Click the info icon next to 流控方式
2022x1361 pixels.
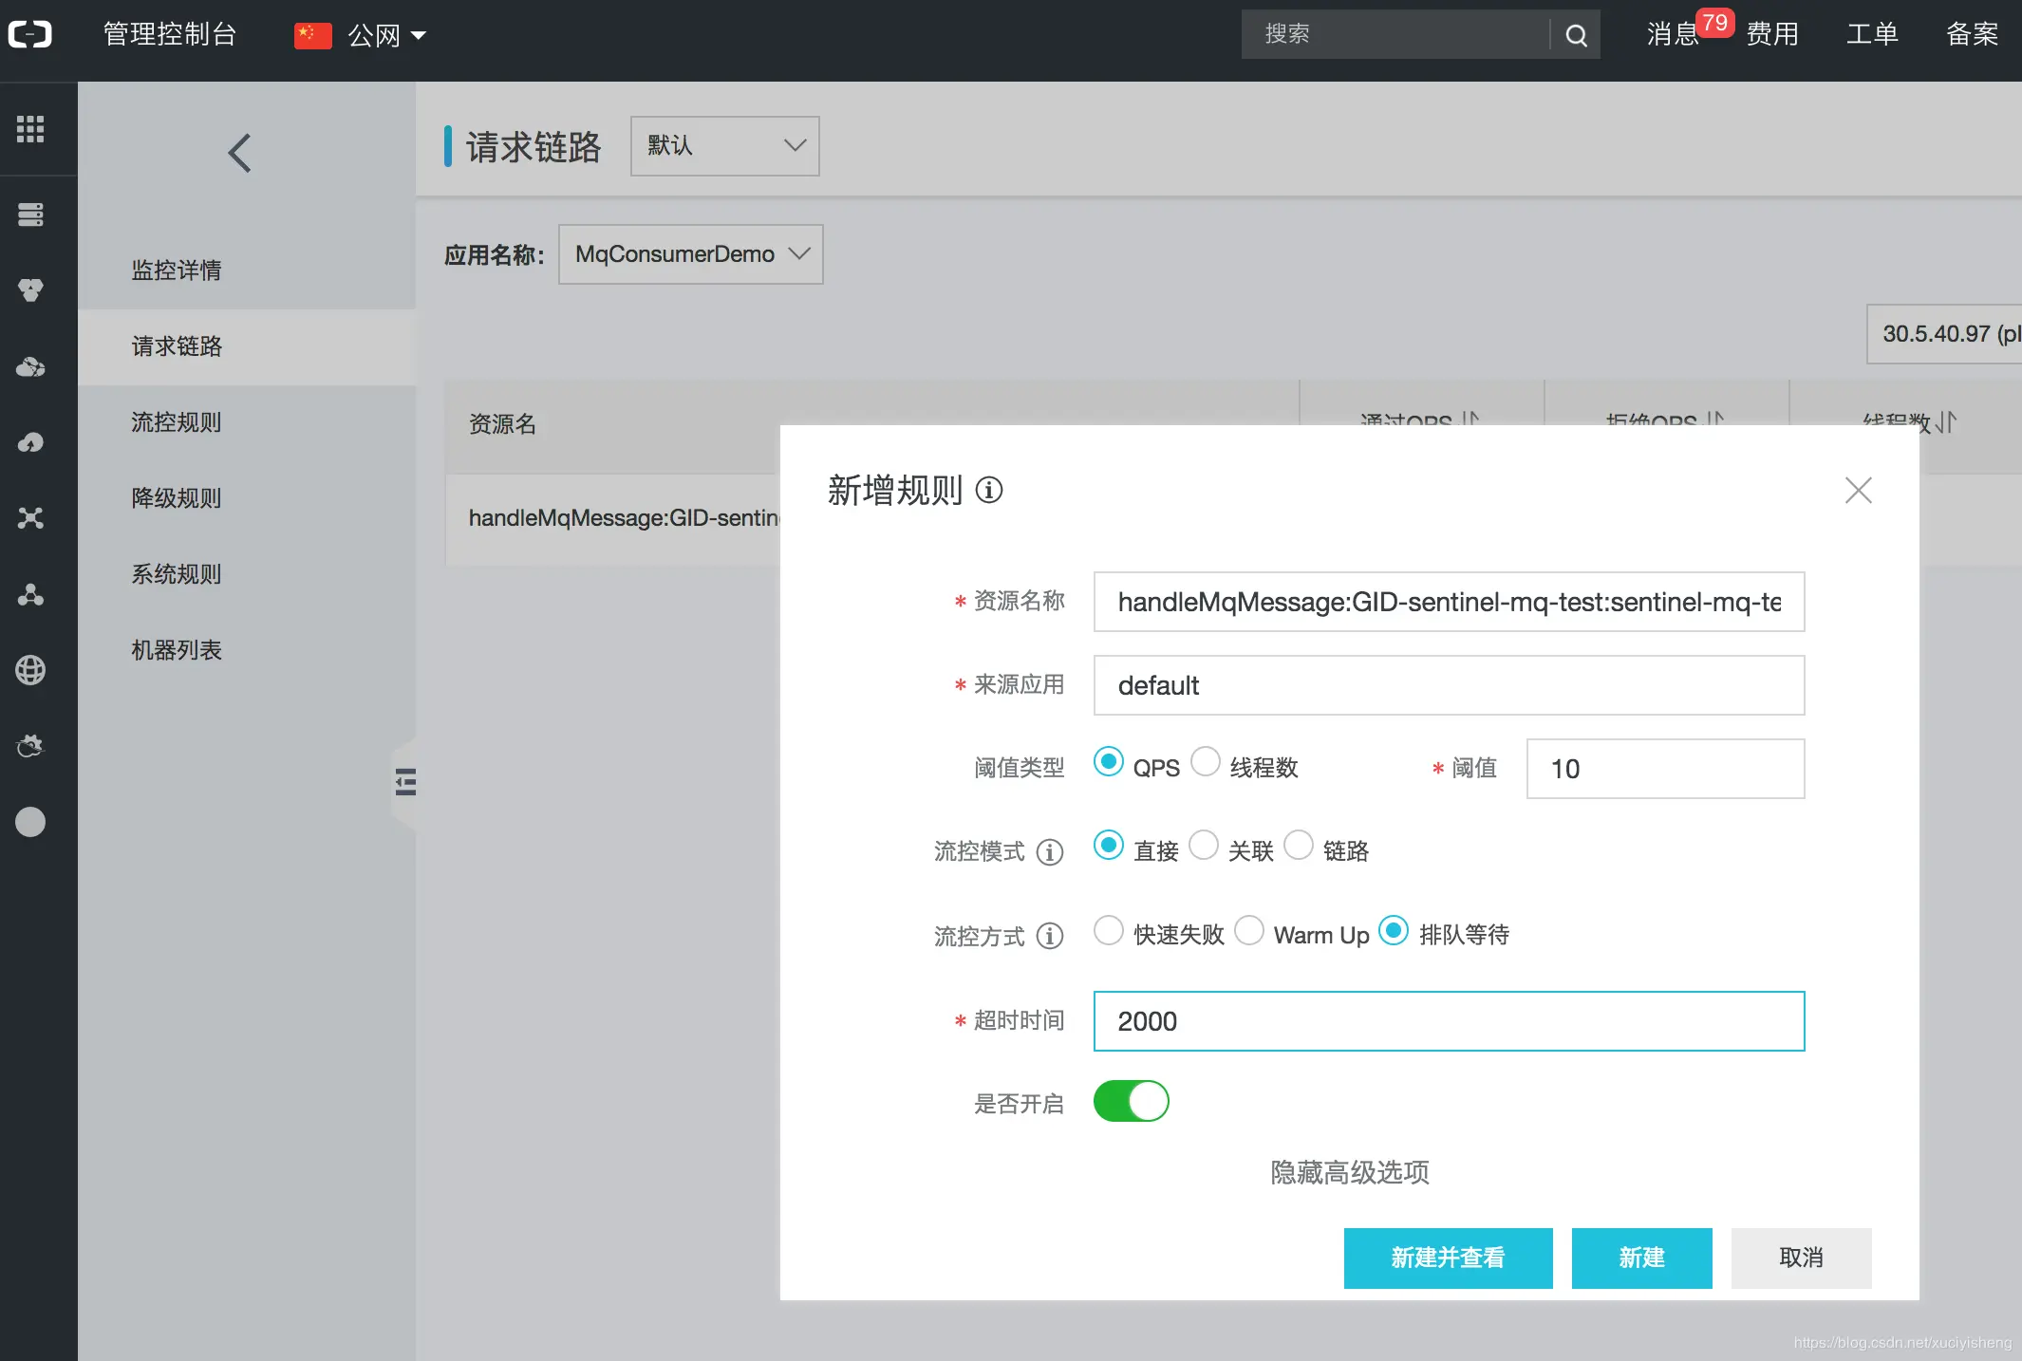pos(1049,936)
